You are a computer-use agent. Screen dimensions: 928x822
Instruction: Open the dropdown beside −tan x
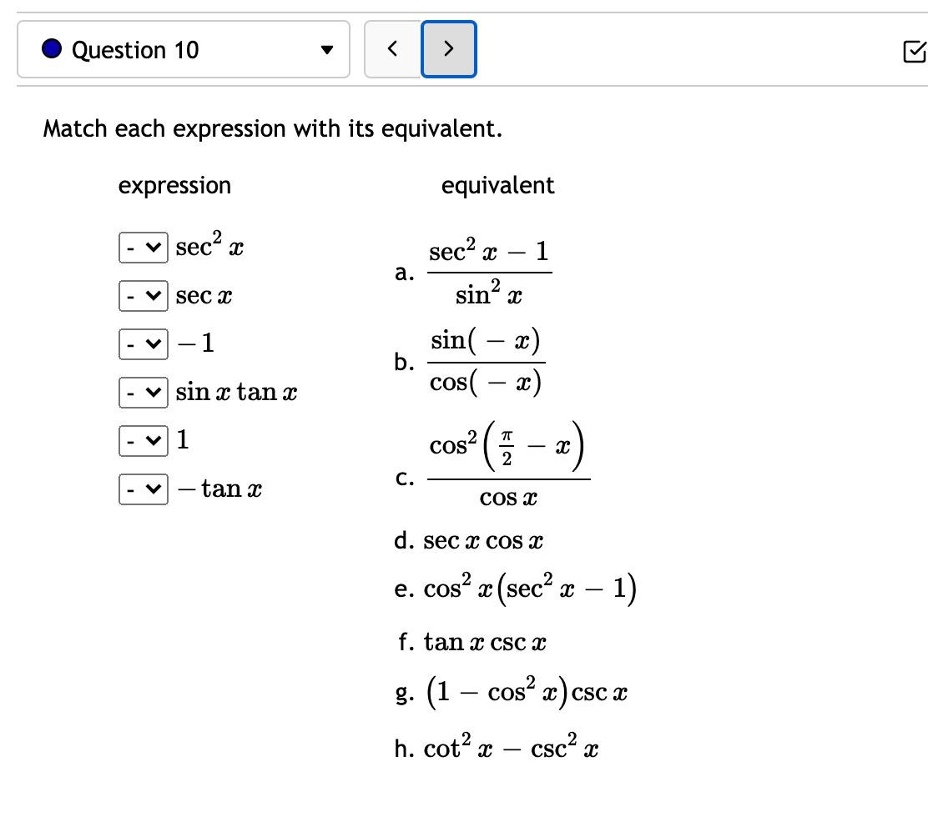click(x=142, y=489)
